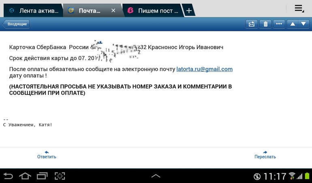This screenshot has height=183, width=312.
Task: Go to previous message with up arrow
Action: [x=292, y=24]
